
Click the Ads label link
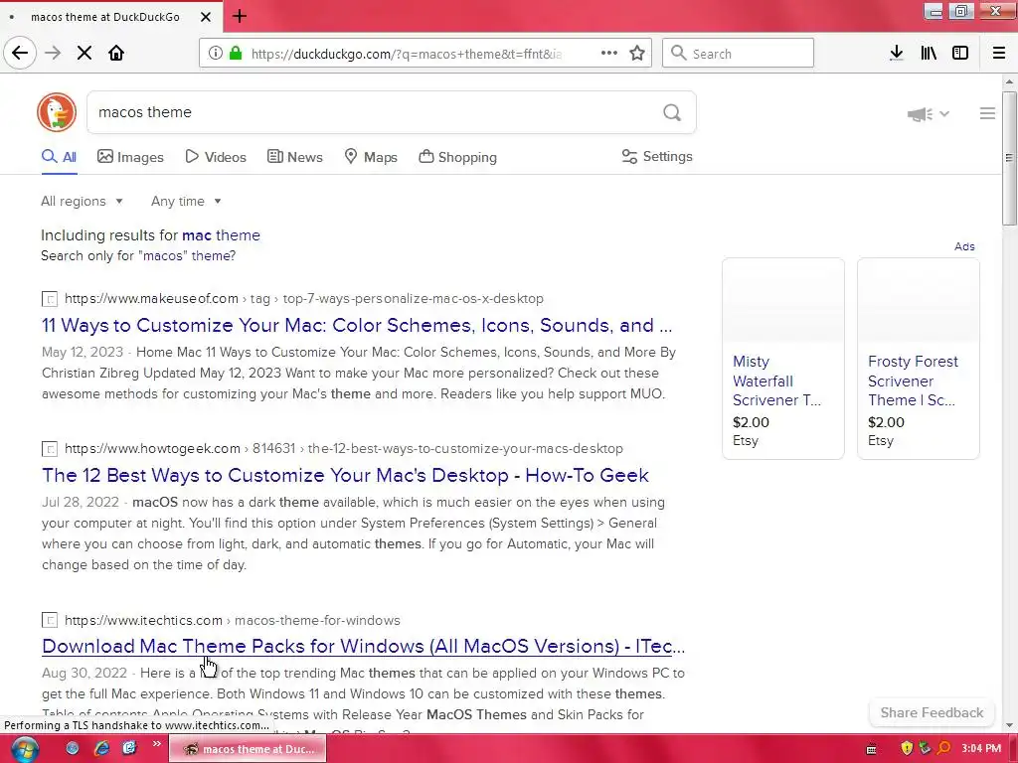pos(964,246)
